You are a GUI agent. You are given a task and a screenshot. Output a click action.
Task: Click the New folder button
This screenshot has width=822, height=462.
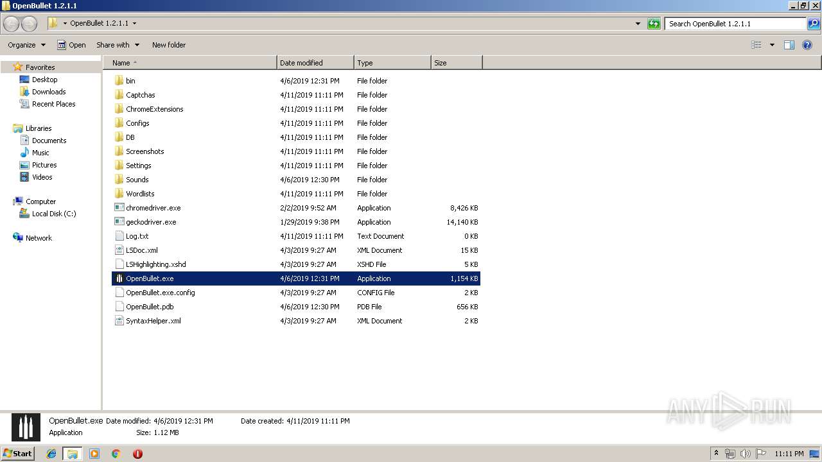169,45
